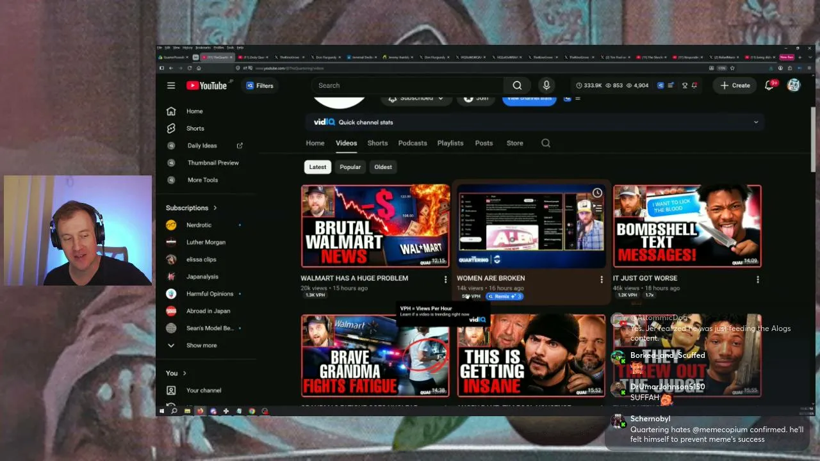This screenshot has width=820, height=461.
Task: Open the account avatar menu
Action: (x=794, y=85)
